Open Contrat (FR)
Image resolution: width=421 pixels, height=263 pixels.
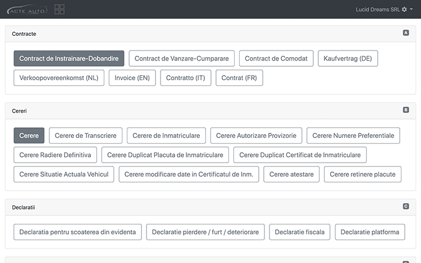click(x=239, y=78)
